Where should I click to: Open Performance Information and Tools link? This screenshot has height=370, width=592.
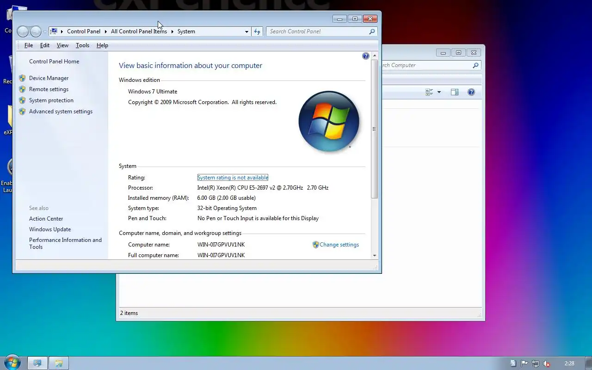click(x=65, y=243)
